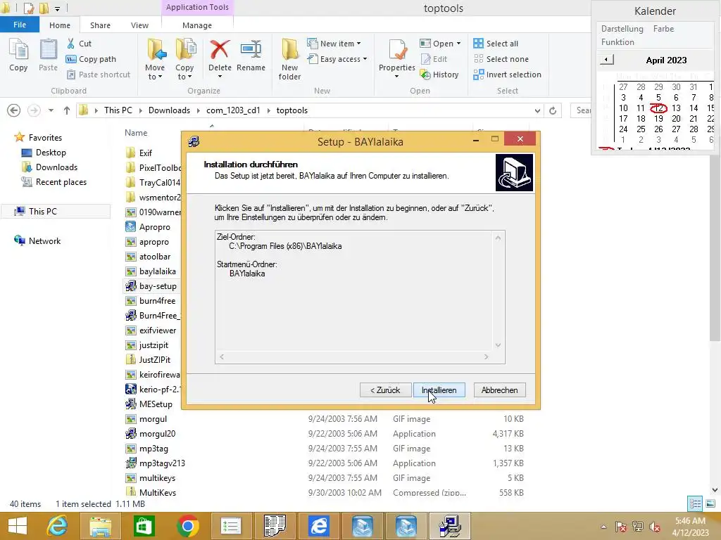The height and width of the screenshot is (540, 721).
Task: Click Invert selection in the ribbon
Action: (508, 75)
